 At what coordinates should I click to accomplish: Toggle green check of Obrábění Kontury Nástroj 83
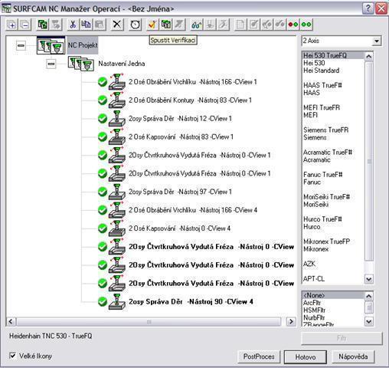[103, 100]
